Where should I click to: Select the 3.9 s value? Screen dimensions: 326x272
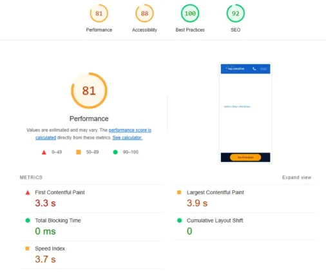pos(197,203)
